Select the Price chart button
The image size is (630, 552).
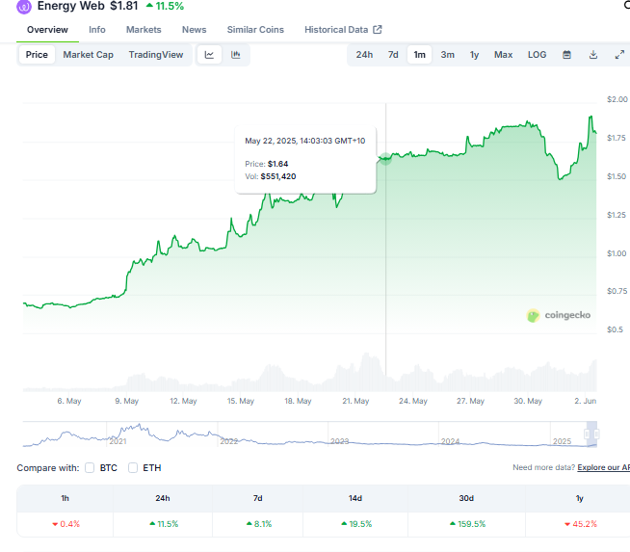pyautogui.click(x=37, y=55)
